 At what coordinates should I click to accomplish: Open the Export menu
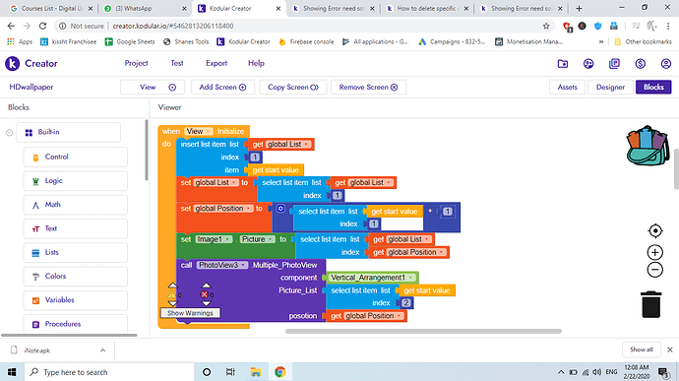(216, 63)
